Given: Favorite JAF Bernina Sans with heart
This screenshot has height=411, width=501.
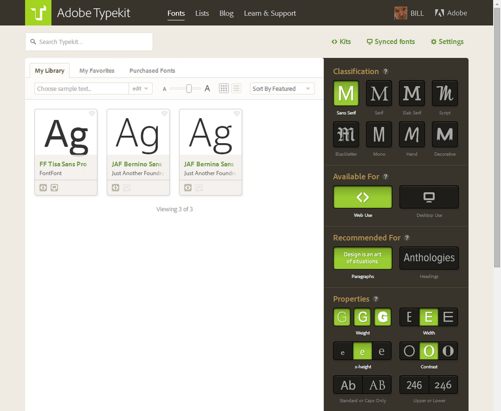Looking at the screenshot, I should (x=237, y=113).
